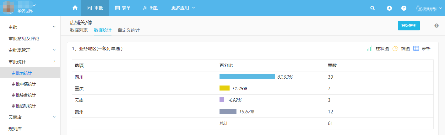Click the plus add icon in header
This screenshot has width=445, height=135.
point(389,8)
